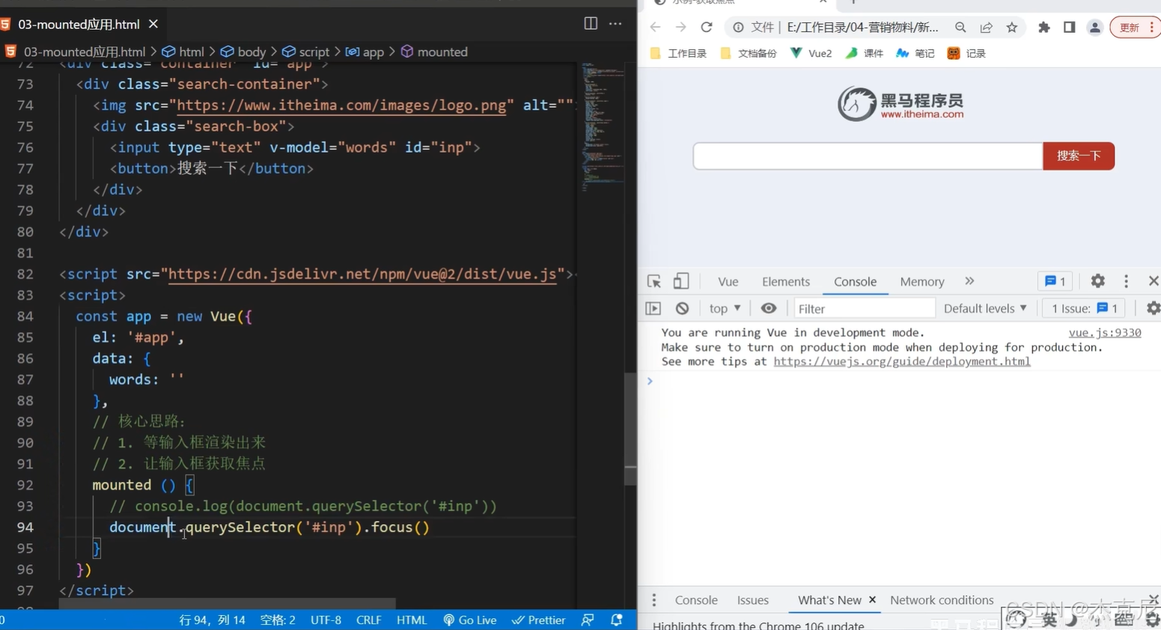Select the drawer Console tab

pyautogui.click(x=696, y=600)
